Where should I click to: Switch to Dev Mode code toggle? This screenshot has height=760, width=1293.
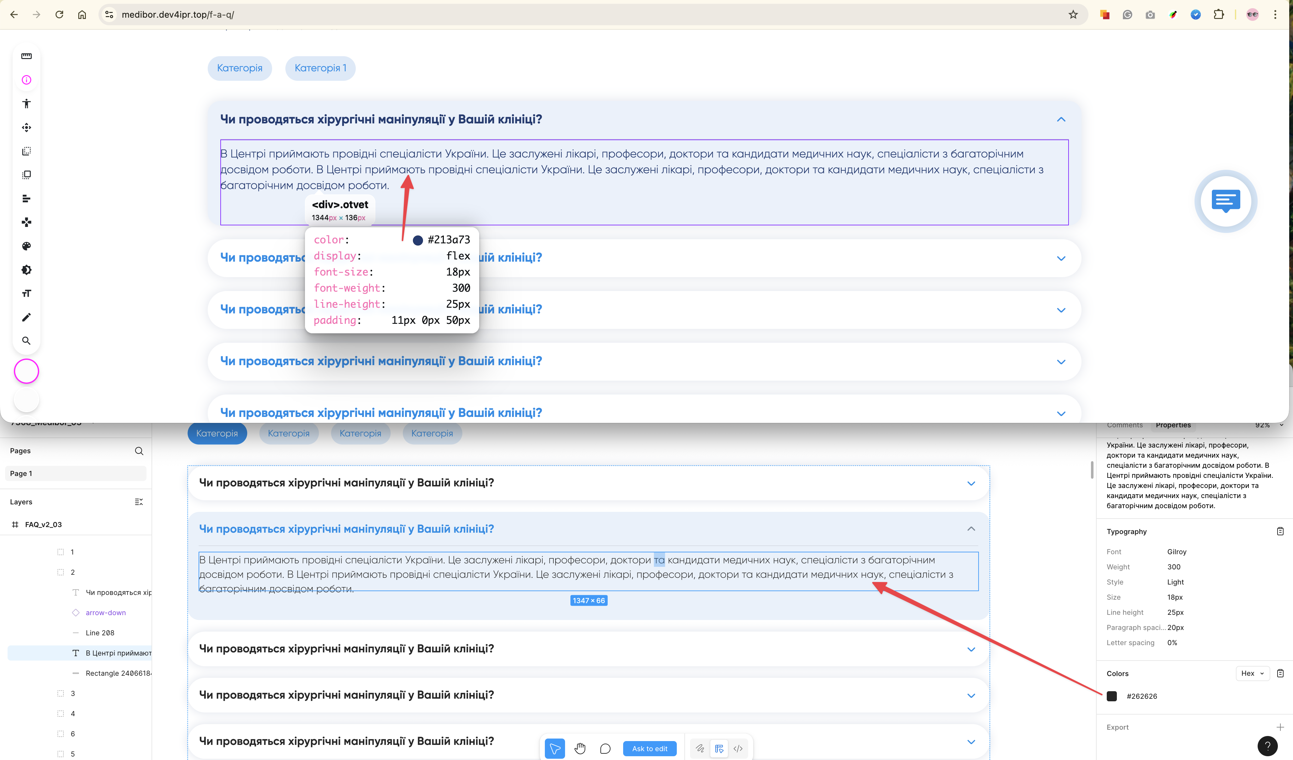738,748
